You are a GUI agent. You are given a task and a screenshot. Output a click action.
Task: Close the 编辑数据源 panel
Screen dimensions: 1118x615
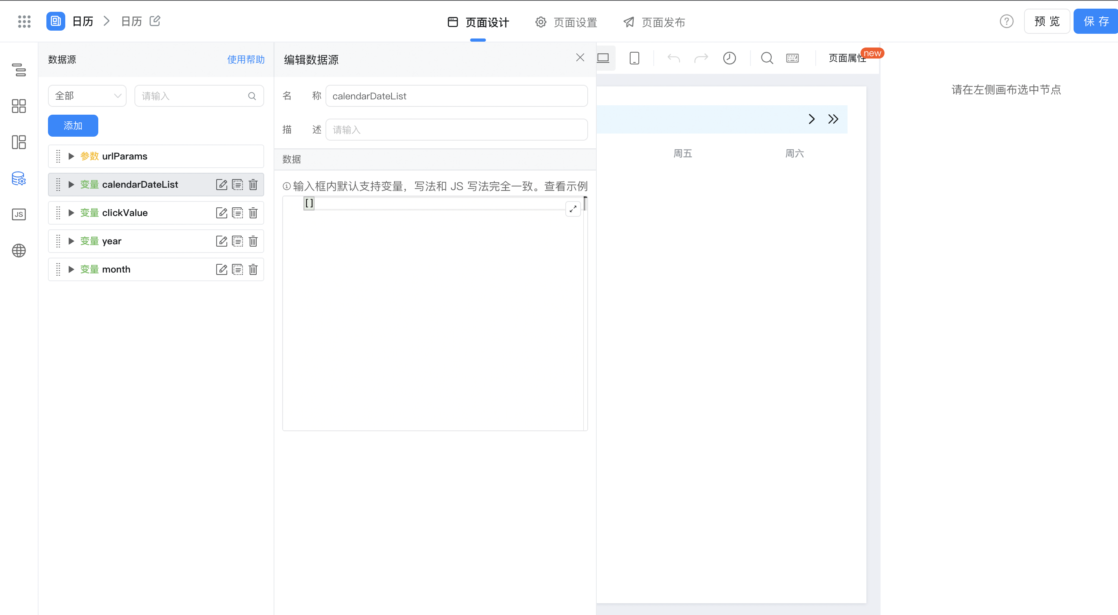(580, 58)
